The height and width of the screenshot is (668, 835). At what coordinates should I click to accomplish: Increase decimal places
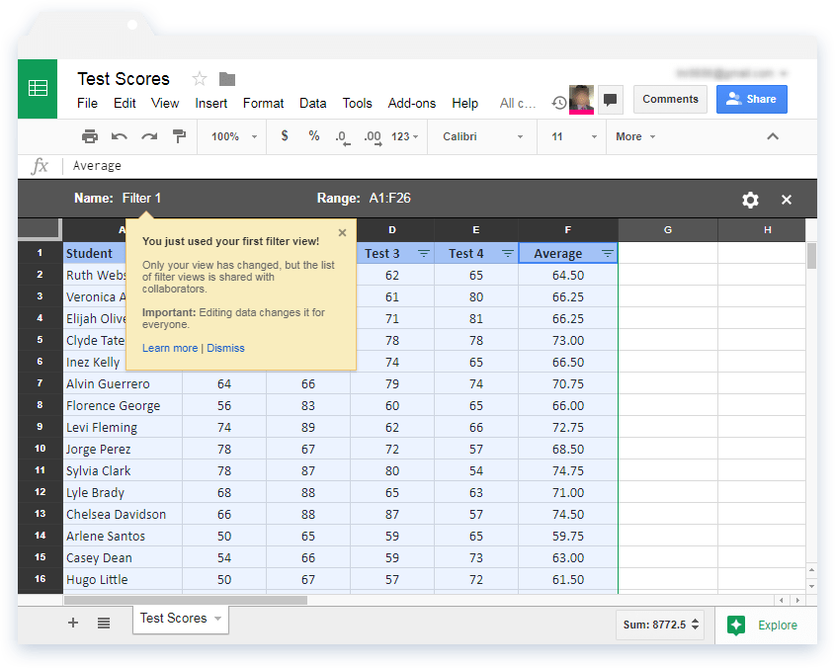[x=373, y=137]
